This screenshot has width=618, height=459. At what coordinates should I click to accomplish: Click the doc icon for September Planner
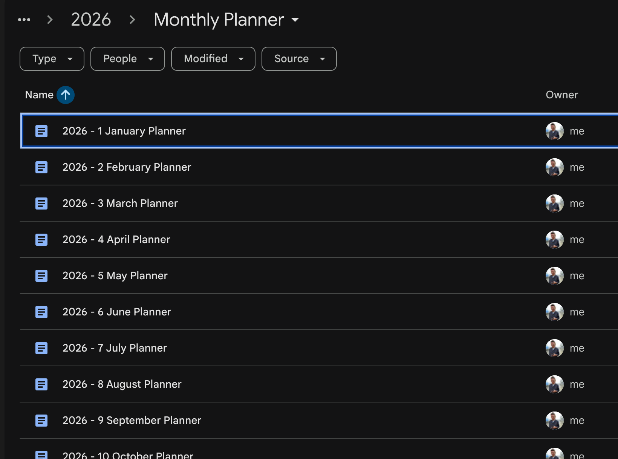point(41,421)
